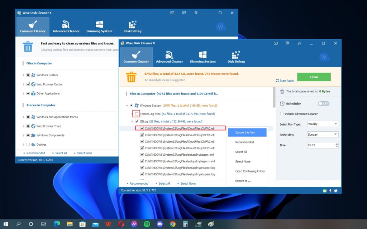This screenshot has width=367, height=229.
Task: Open Slimming System in back window
Action: (x=99, y=26)
